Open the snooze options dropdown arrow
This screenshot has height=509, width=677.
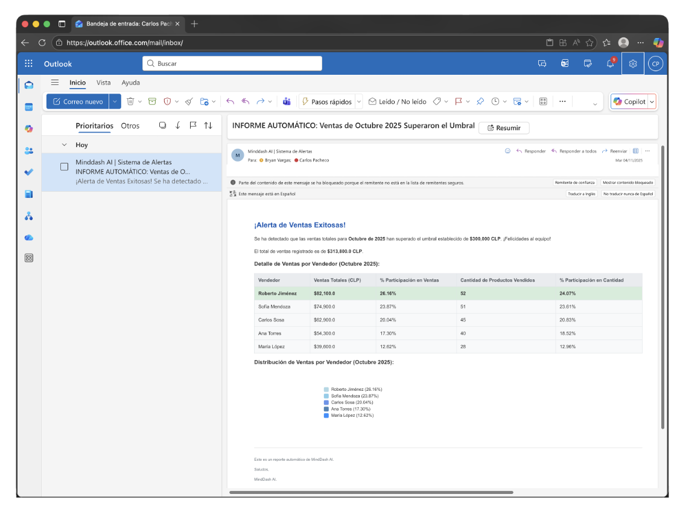[504, 102]
